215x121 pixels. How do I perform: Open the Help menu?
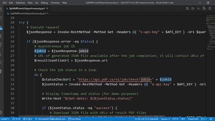point(64,3)
